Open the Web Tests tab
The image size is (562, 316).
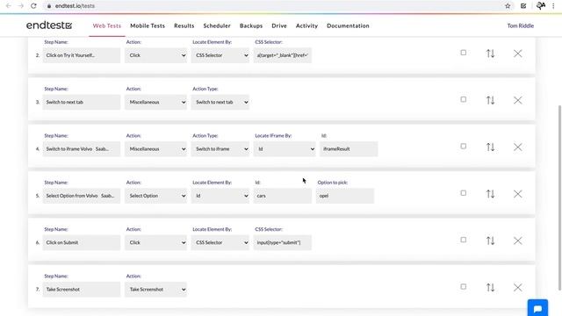(x=107, y=25)
